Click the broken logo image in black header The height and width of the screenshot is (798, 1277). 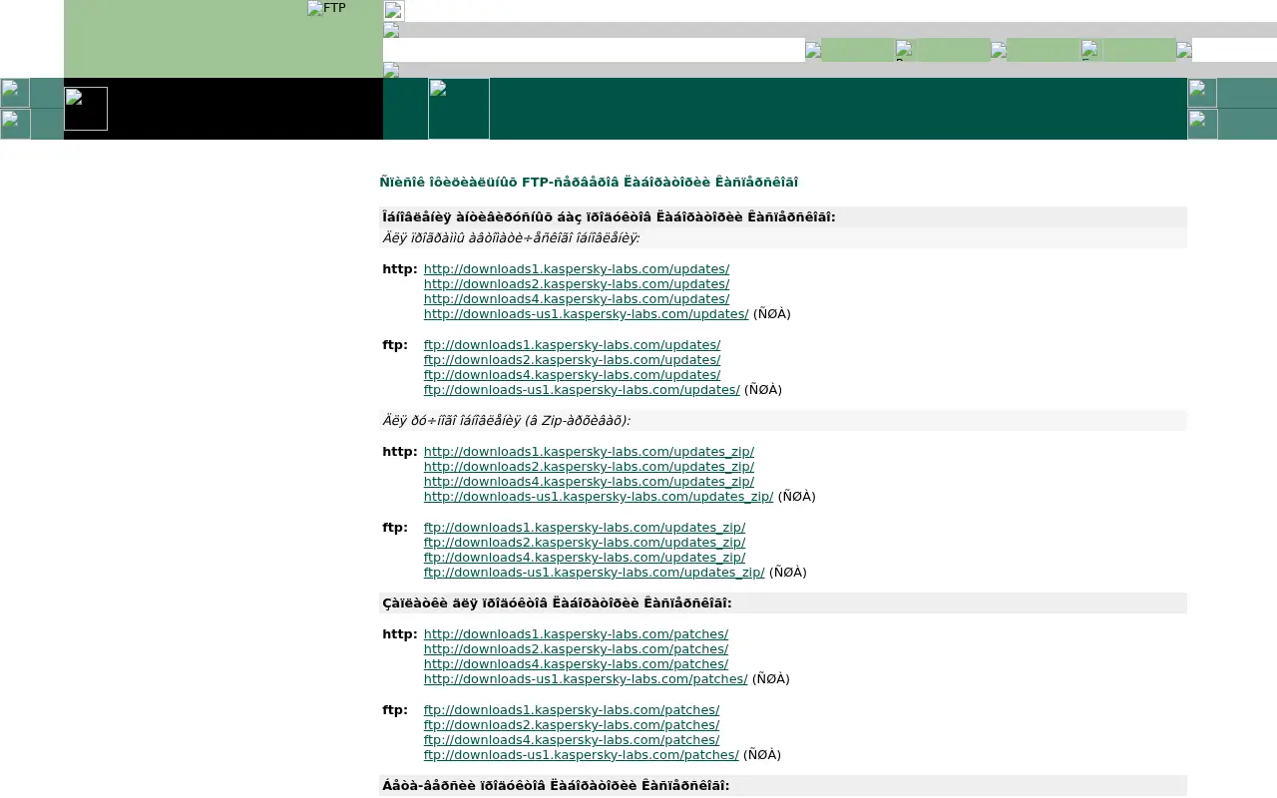tap(86, 109)
